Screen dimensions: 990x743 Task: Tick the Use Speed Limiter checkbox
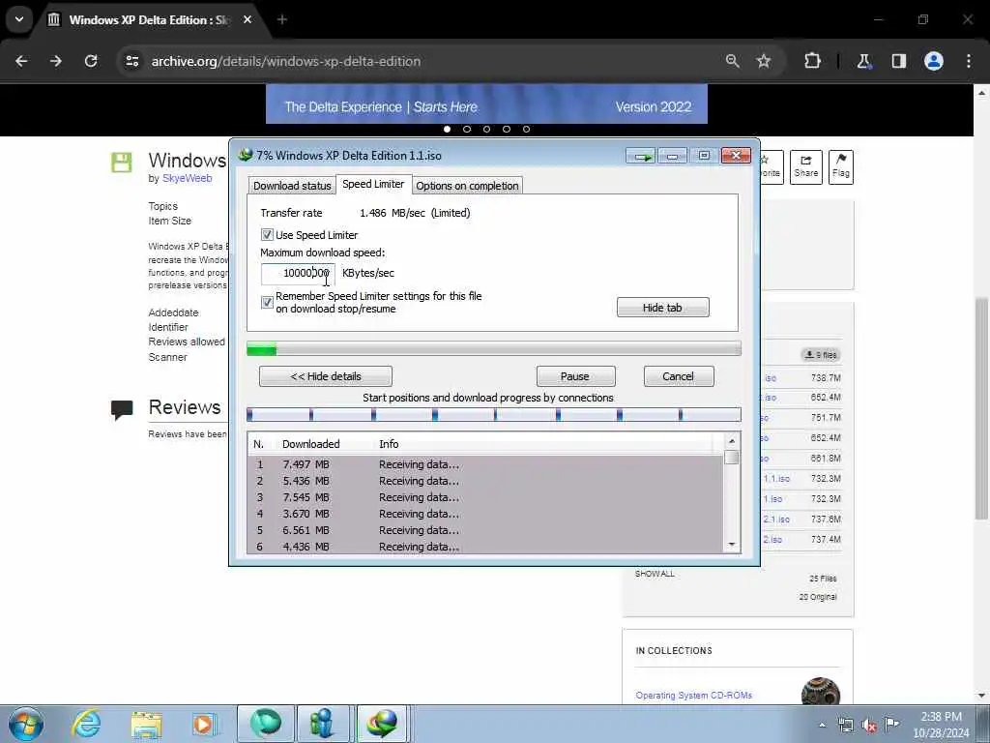point(267,235)
